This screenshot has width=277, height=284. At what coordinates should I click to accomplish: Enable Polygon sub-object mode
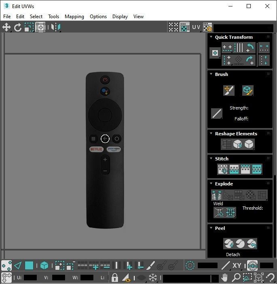click(x=29, y=266)
